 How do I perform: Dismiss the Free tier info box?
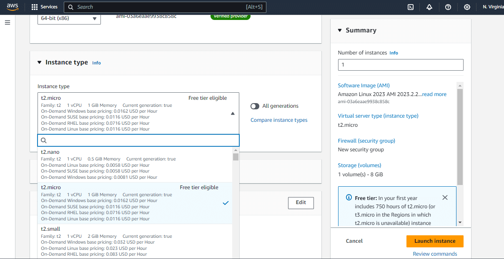pyautogui.click(x=445, y=197)
